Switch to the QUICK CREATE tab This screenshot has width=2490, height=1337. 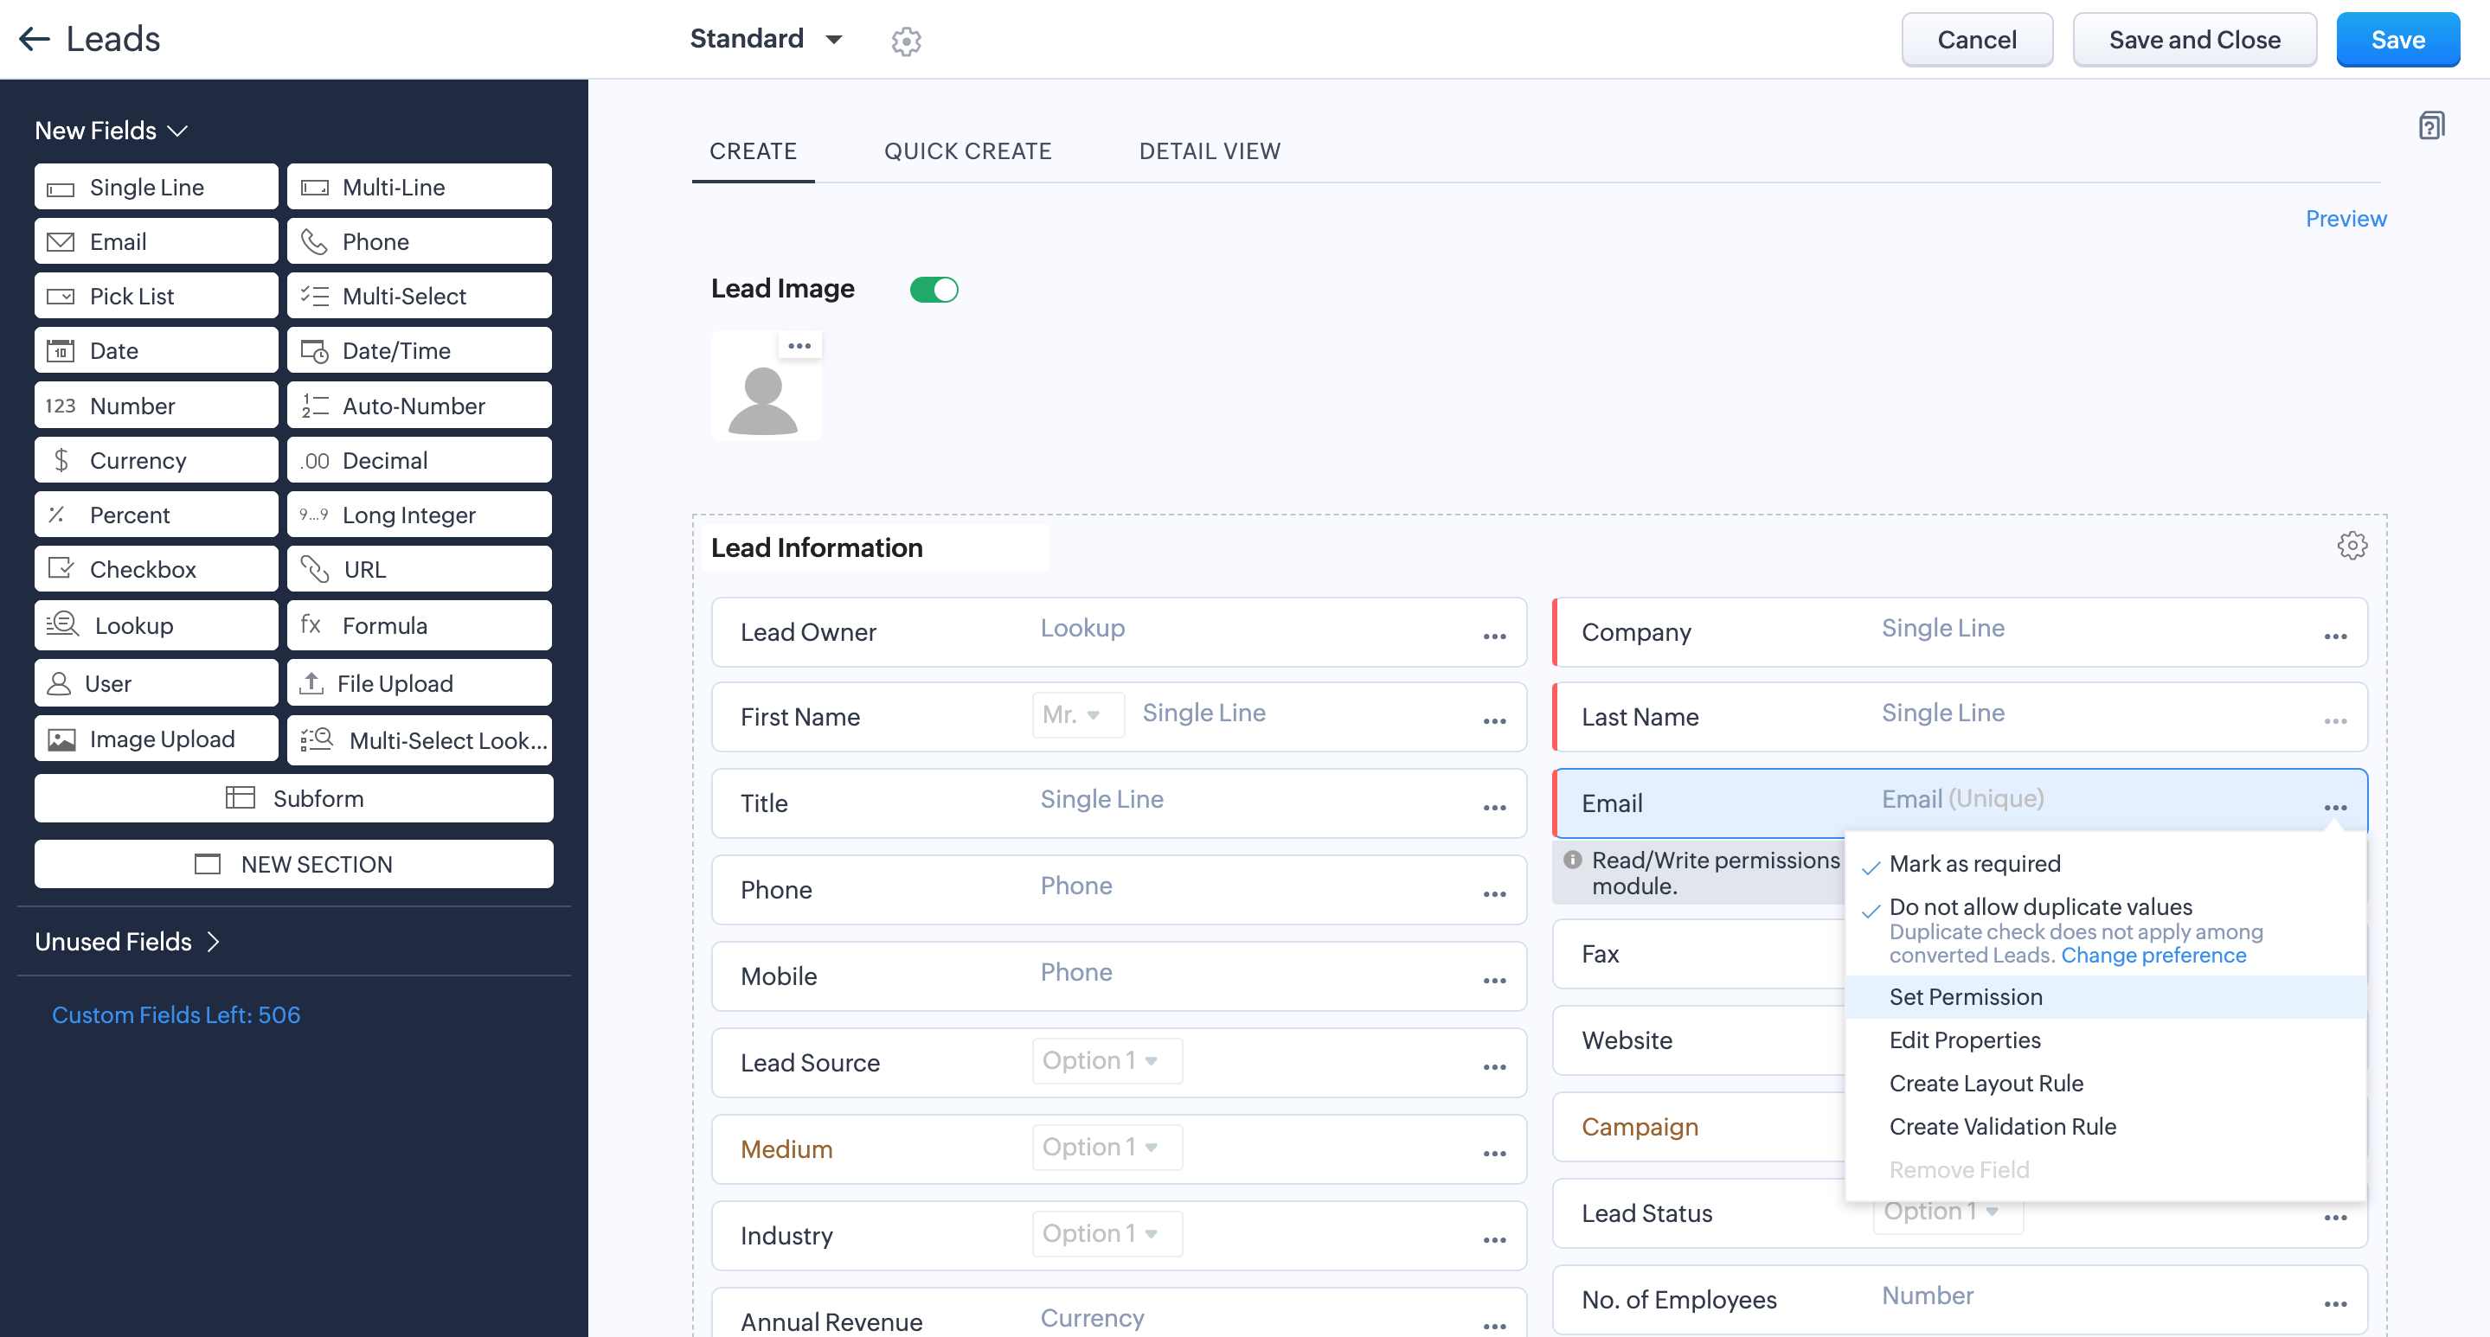pyautogui.click(x=966, y=151)
